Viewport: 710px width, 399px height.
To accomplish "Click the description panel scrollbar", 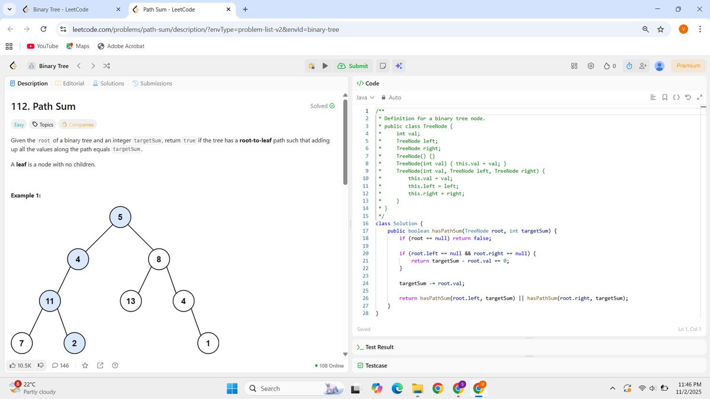I will (x=346, y=142).
